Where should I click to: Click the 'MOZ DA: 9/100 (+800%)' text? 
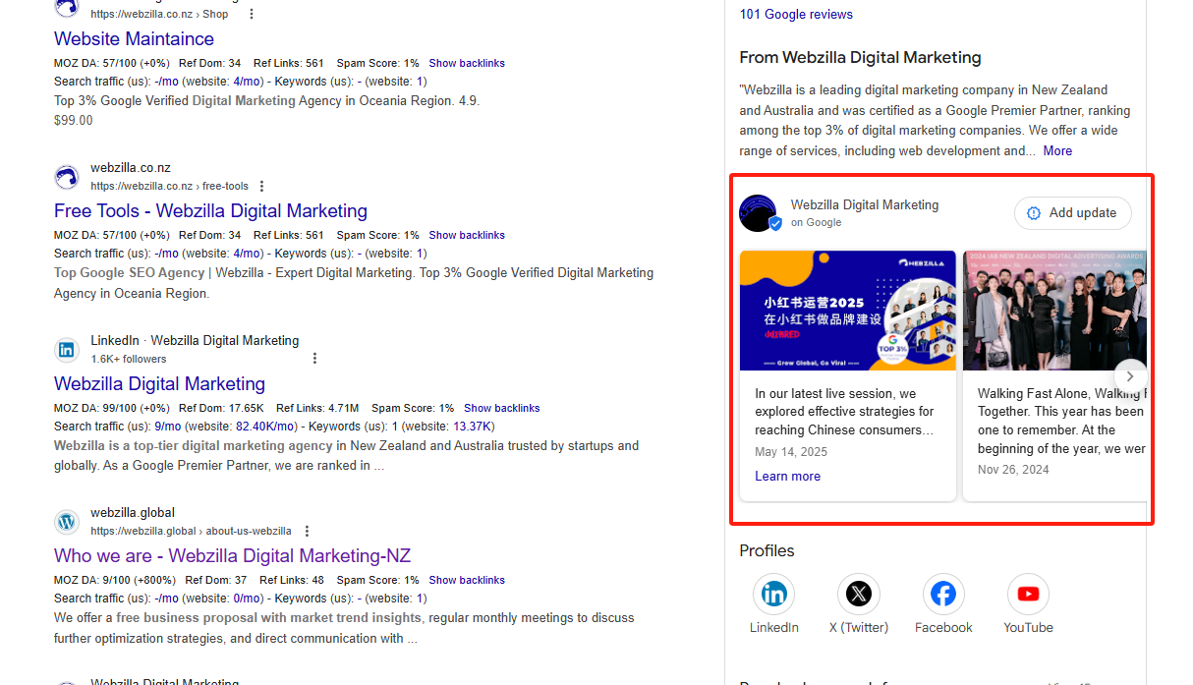(x=115, y=580)
